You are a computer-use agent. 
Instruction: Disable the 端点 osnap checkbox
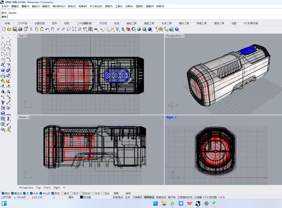pyautogui.click(x=3, y=193)
